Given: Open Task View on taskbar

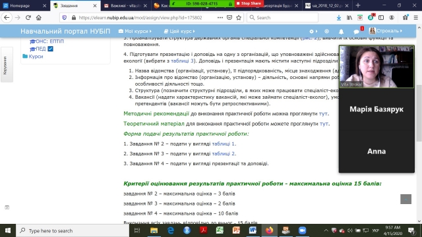Looking at the screenshot, I should [x=137, y=230].
